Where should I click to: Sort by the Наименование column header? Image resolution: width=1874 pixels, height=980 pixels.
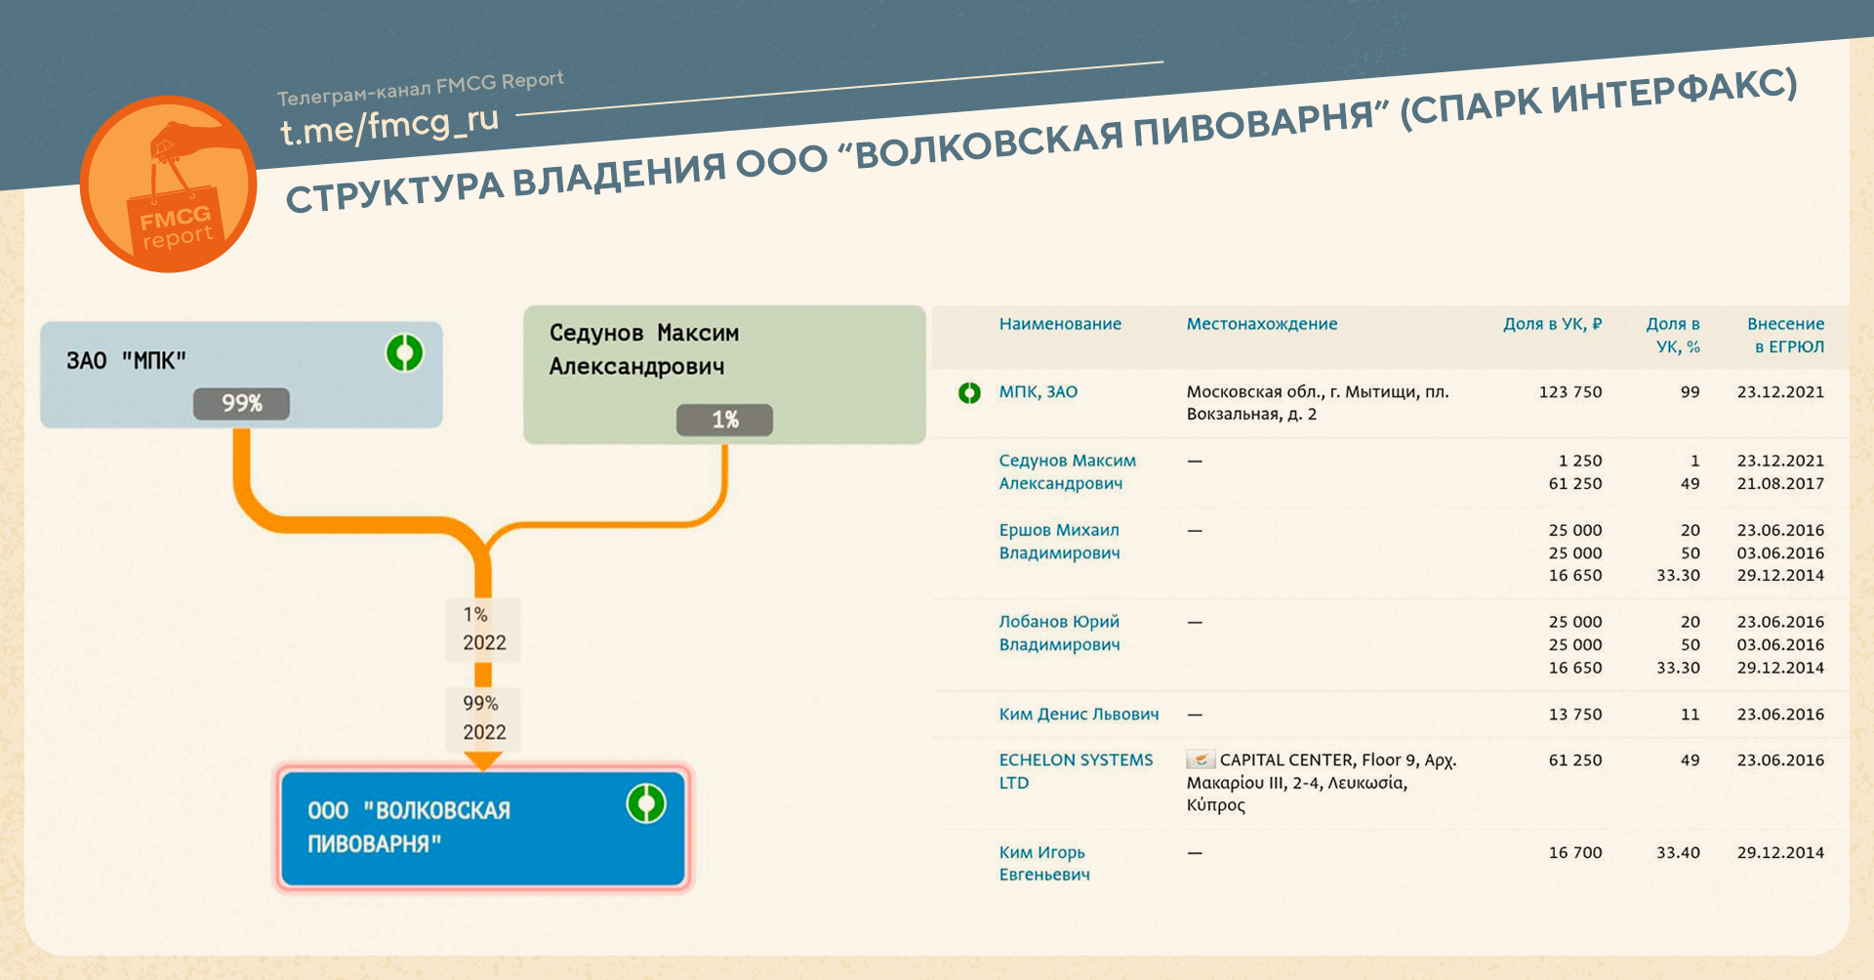coord(1060,324)
